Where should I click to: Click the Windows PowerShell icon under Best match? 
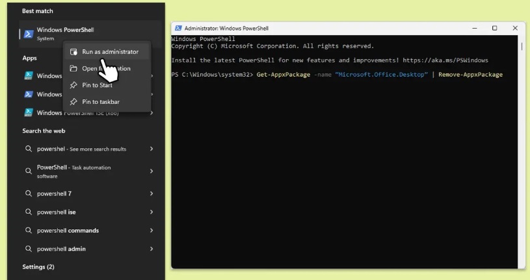click(28, 34)
